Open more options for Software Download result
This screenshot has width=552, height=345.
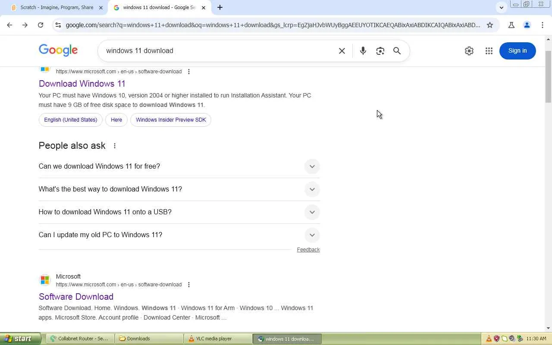(x=189, y=285)
